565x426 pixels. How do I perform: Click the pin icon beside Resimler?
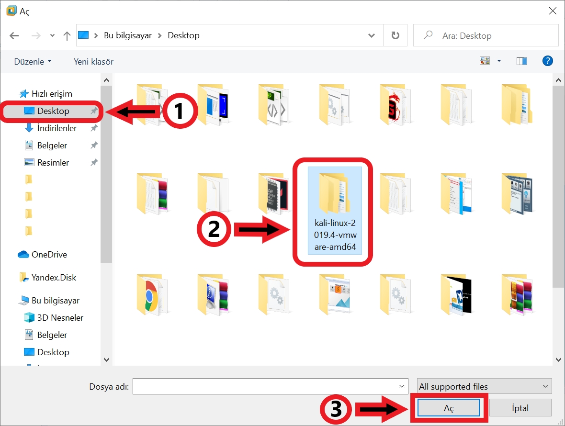coord(94,163)
